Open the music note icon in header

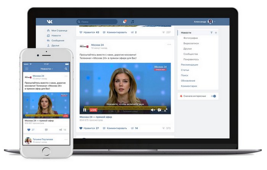point(132,22)
